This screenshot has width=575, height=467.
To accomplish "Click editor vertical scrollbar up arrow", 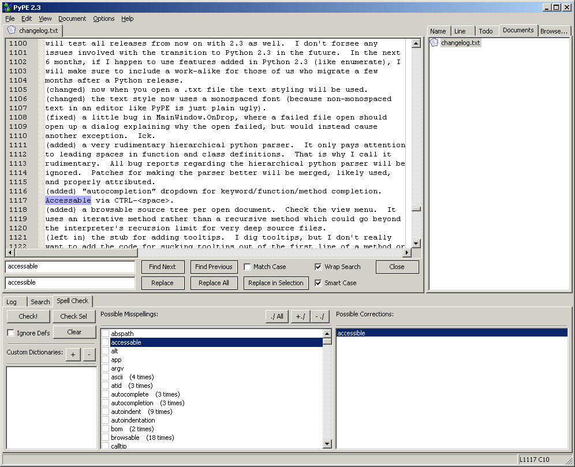I will 416,43.
